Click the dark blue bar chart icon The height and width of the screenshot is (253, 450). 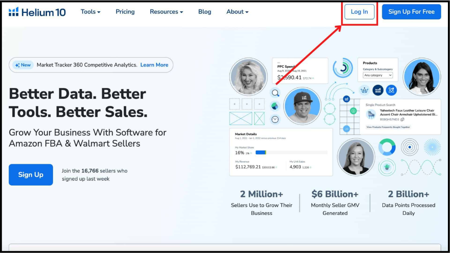[x=378, y=90]
